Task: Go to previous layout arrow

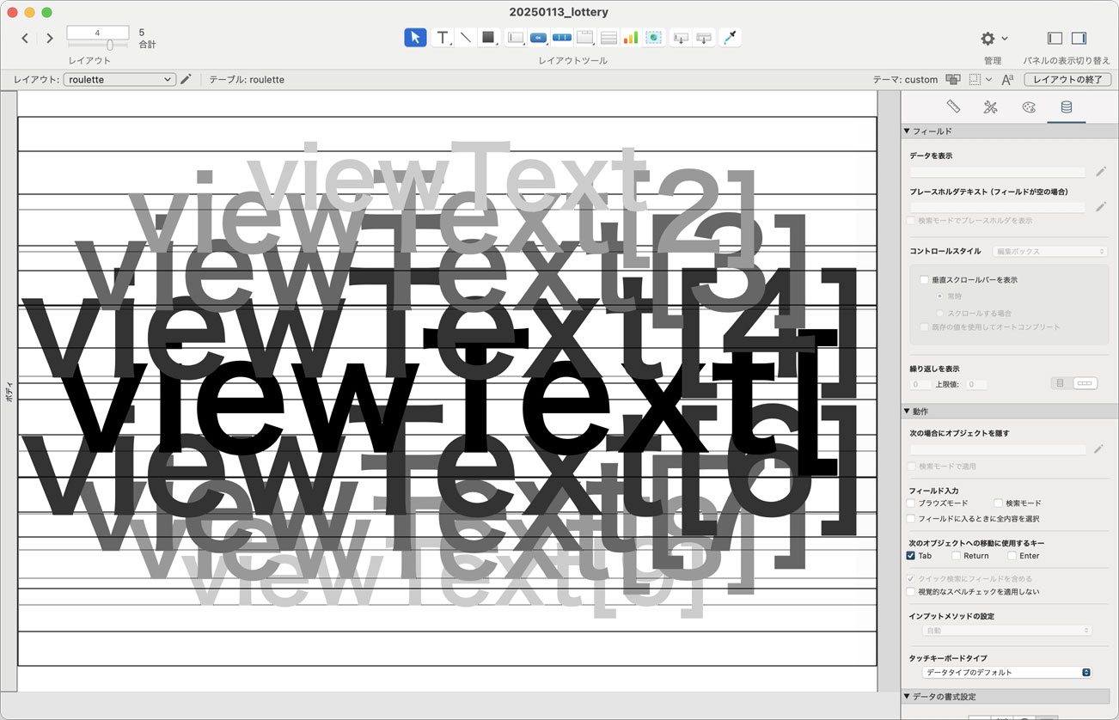Action: pyautogui.click(x=25, y=38)
